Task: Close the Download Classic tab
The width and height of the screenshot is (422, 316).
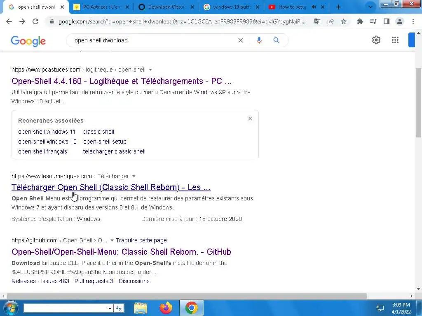Action: [x=192, y=7]
